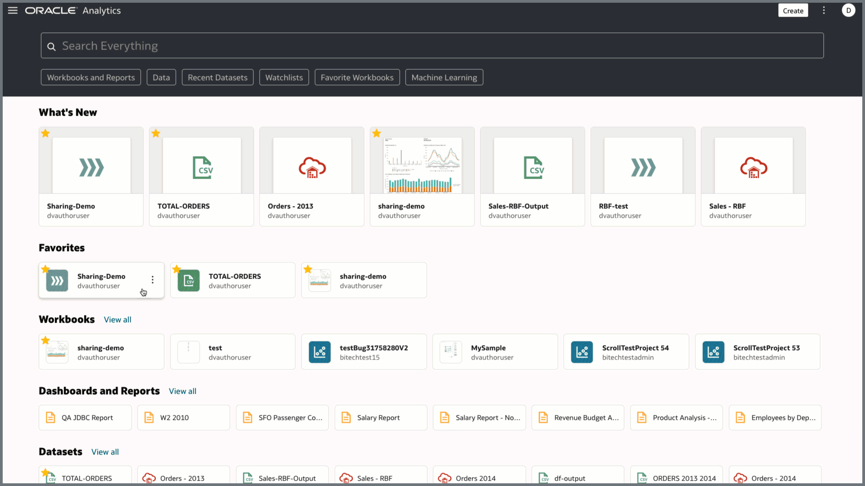
Task: Open the sharing-demo visualization thumbnail
Action: coord(422,165)
